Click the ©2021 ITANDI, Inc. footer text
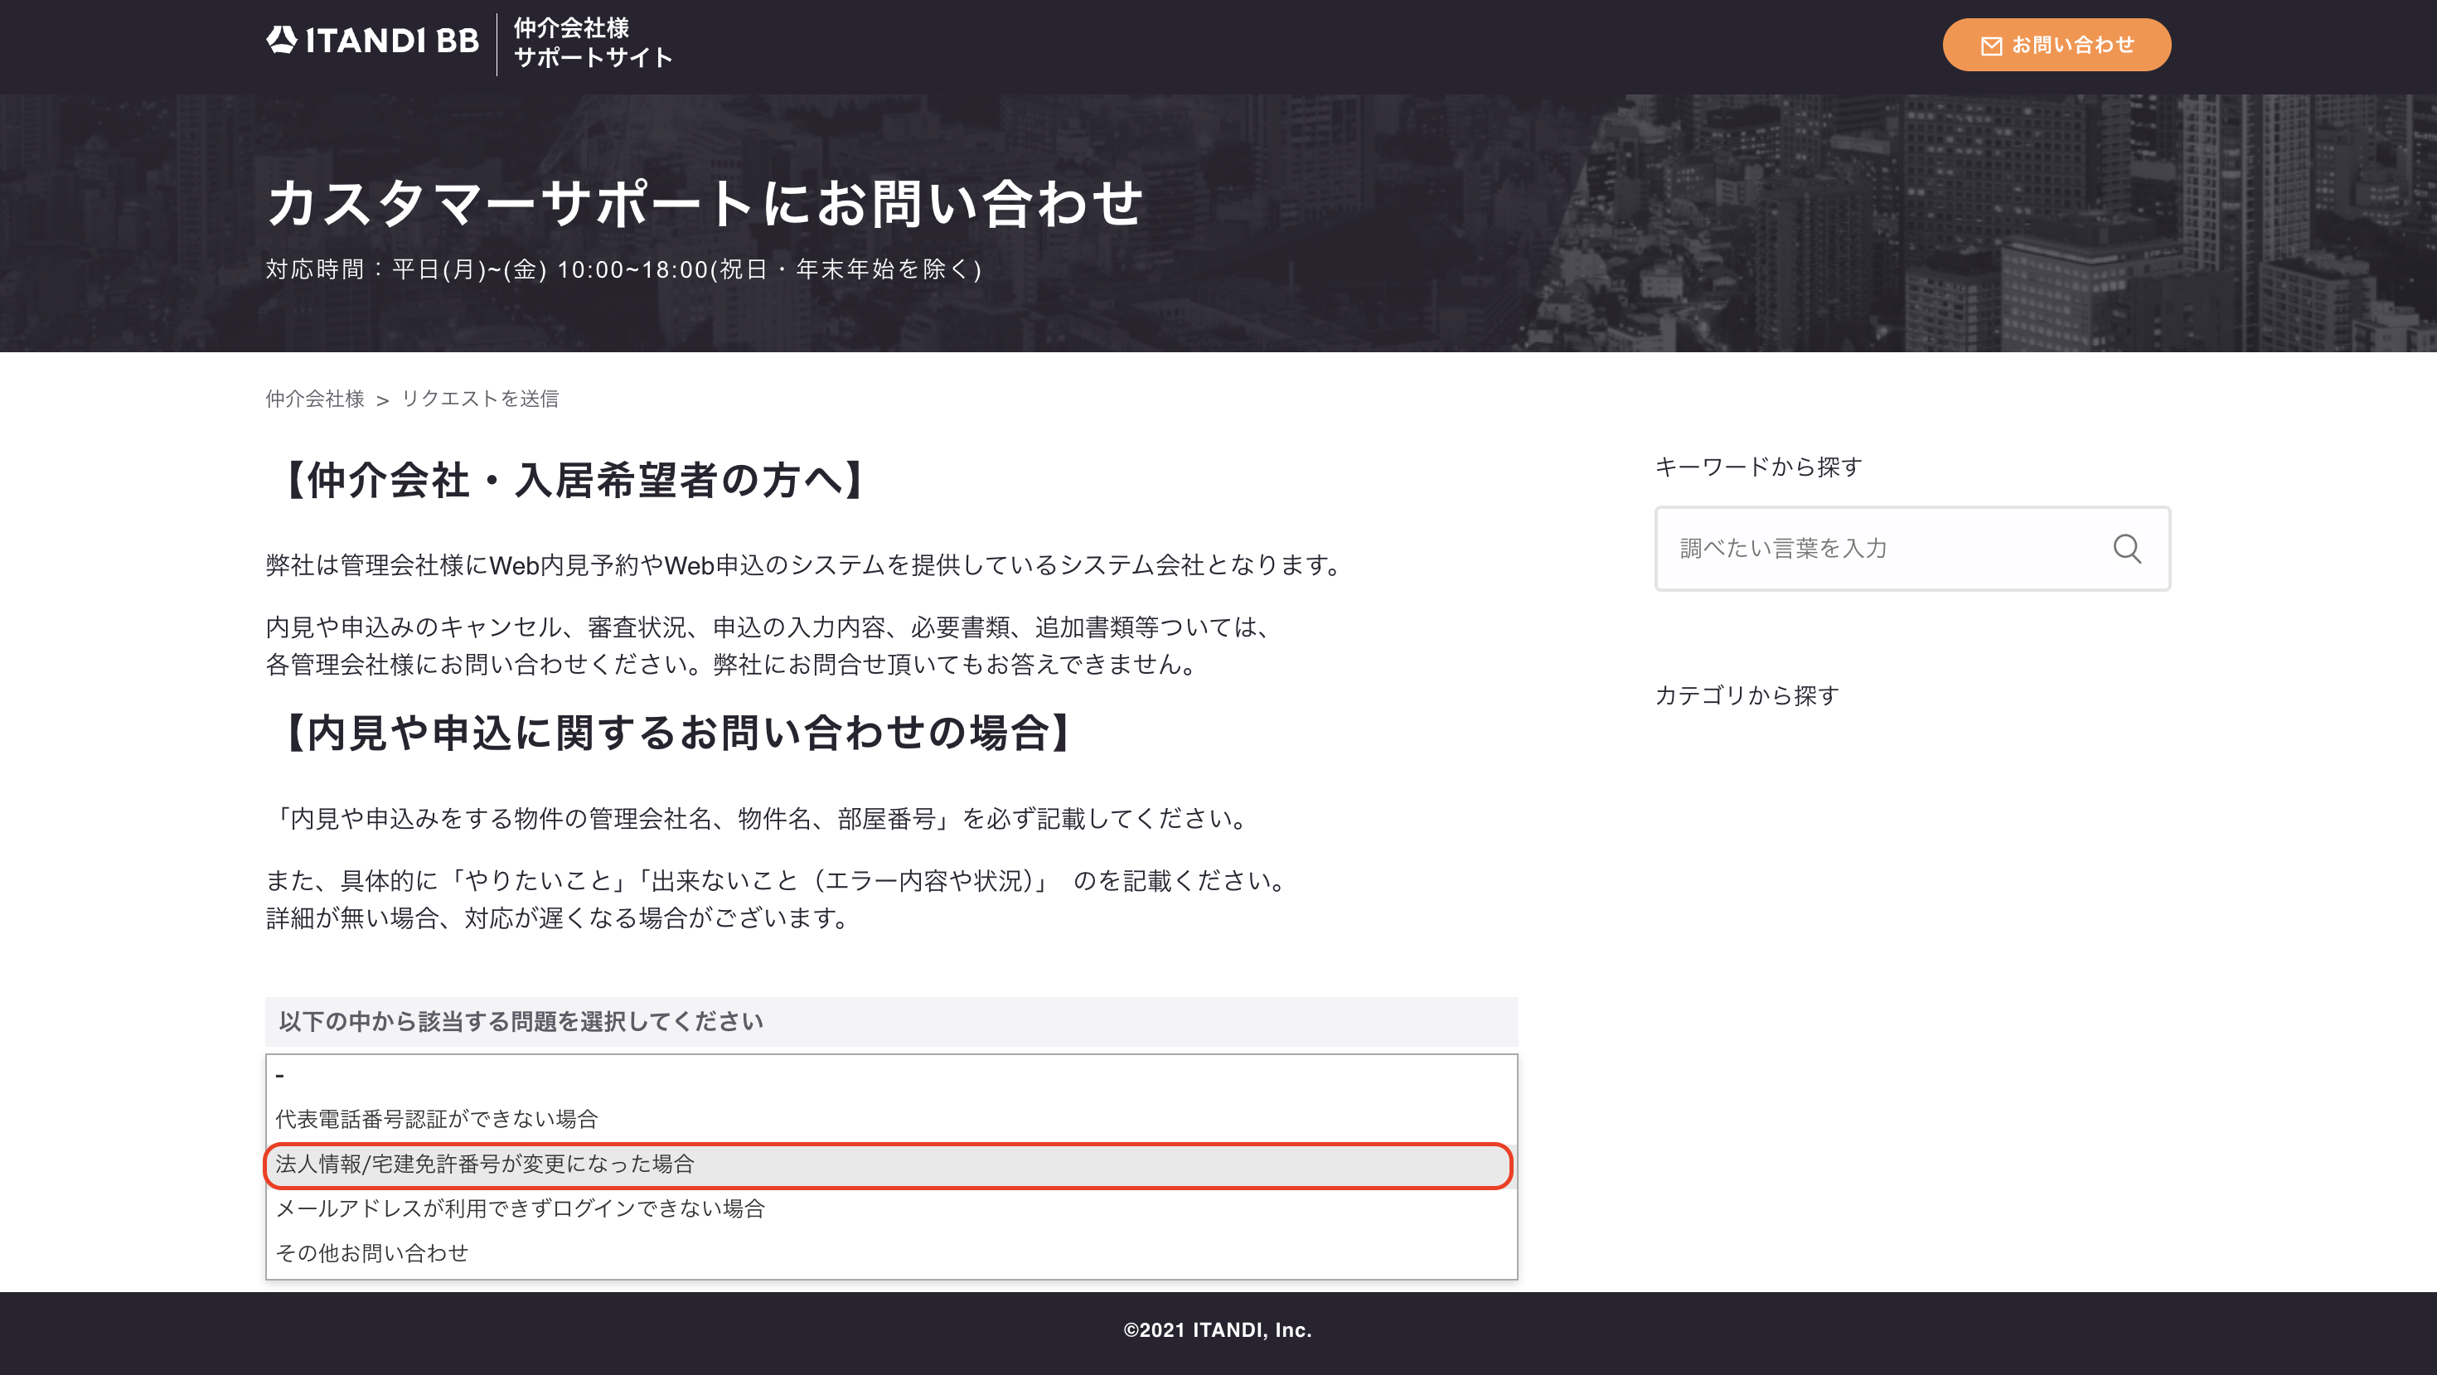The height and width of the screenshot is (1375, 2437). (1218, 1329)
